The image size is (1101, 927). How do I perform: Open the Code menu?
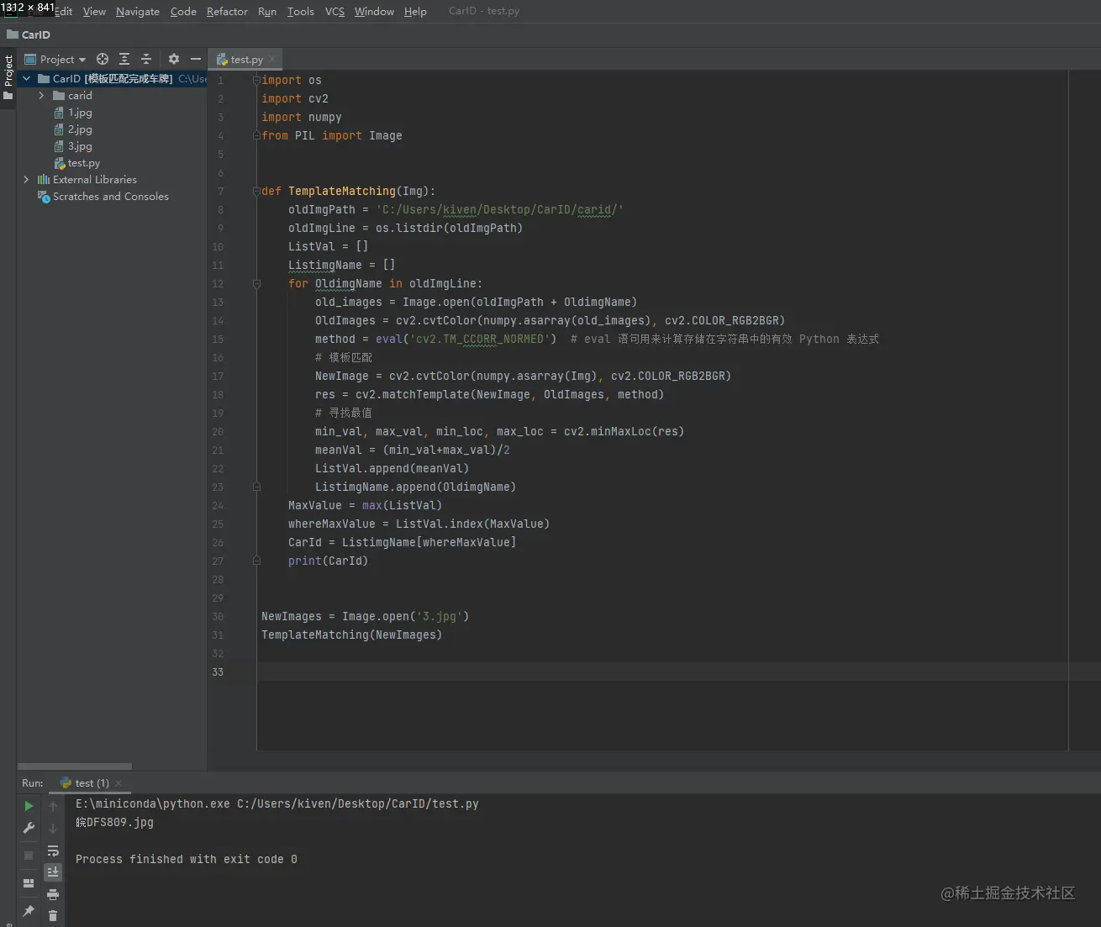183,11
